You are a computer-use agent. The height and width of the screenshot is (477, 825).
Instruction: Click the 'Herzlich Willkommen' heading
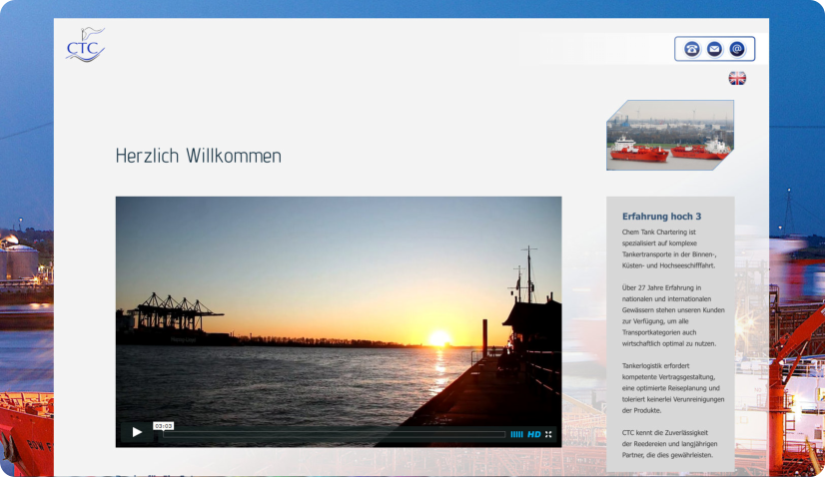coord(199,156)
